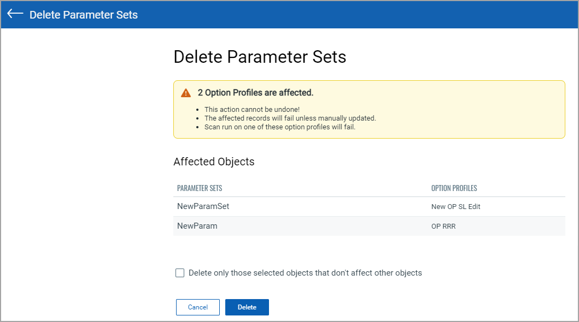The width and height of the screenshot is (579, 322).
Task: Click the title text in blue header bar
Action: tap(84, 15)
